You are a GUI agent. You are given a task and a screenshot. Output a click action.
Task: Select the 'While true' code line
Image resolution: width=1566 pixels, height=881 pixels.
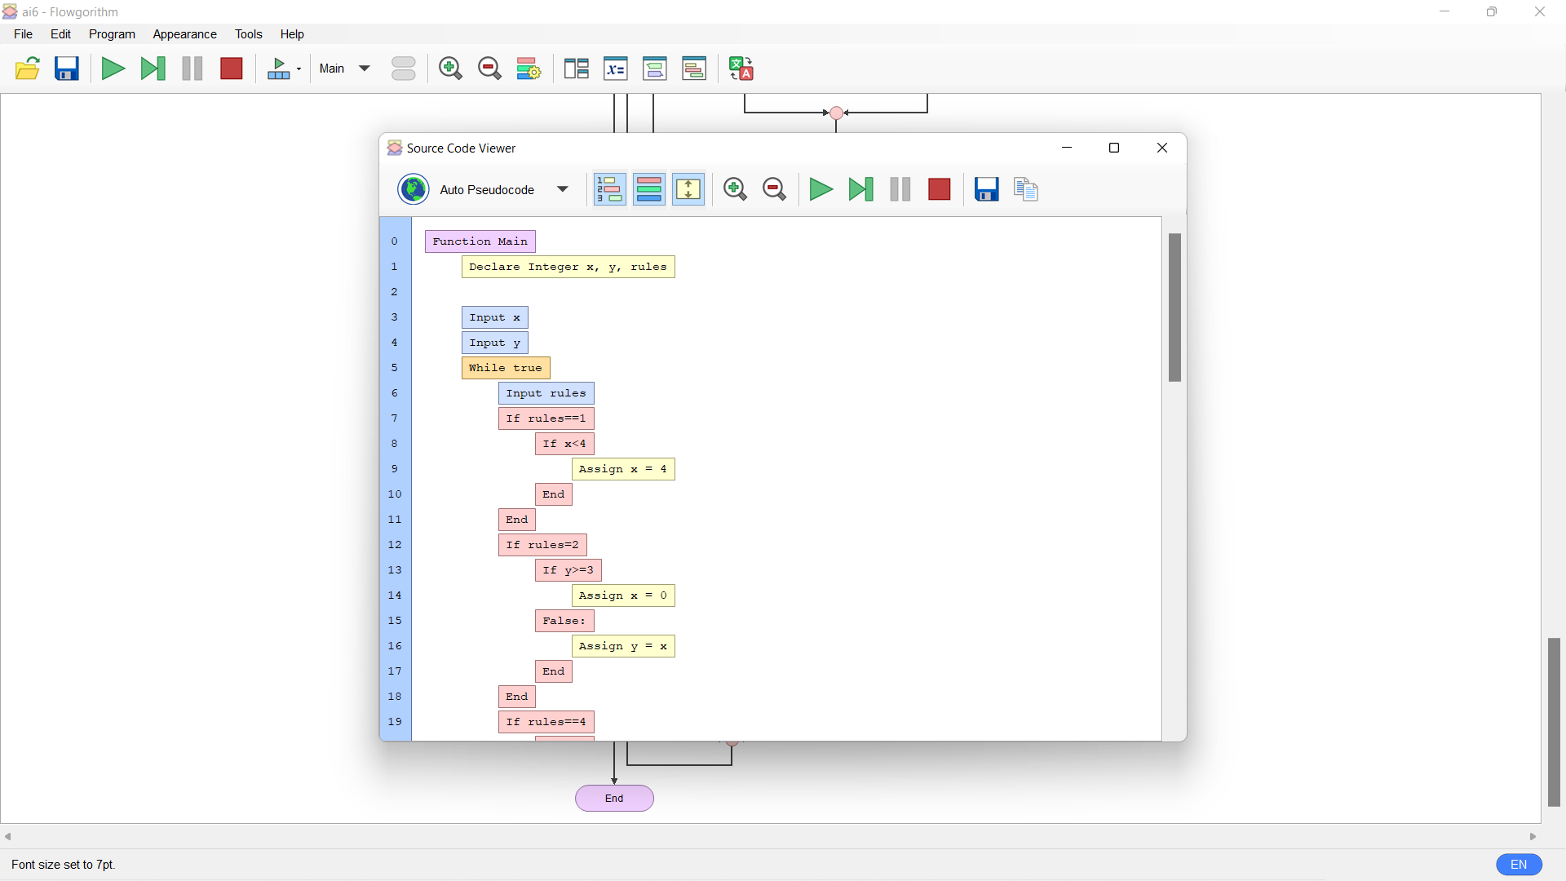click(x=506, y=368)
